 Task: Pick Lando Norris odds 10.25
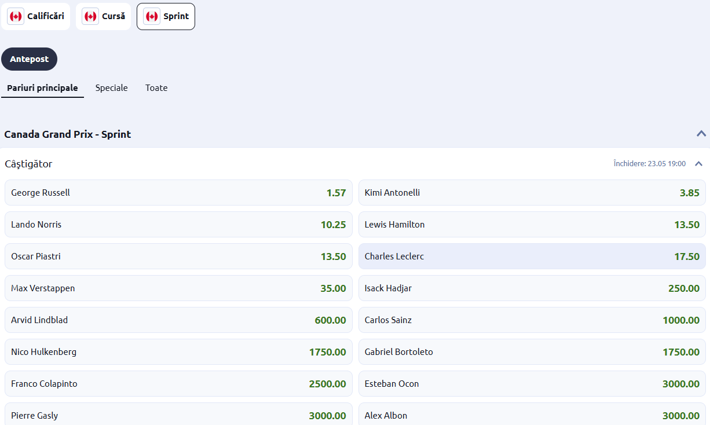coord(178,225)
